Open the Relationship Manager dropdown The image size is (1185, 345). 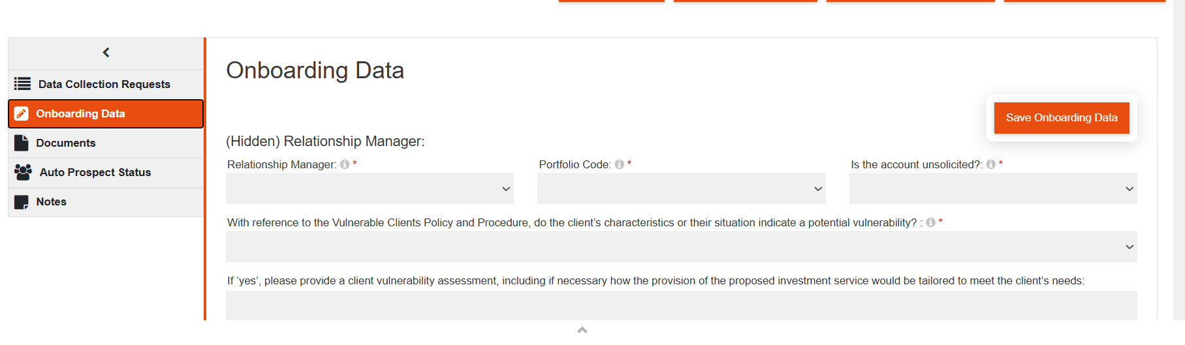point(370,189)
